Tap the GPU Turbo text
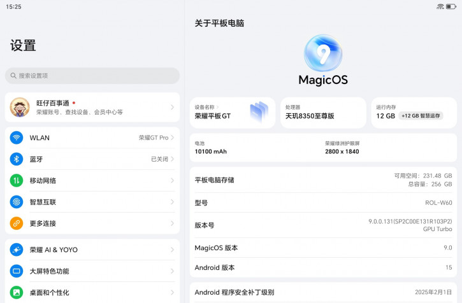This screenshot has width=462, height=303. [438, 229]
